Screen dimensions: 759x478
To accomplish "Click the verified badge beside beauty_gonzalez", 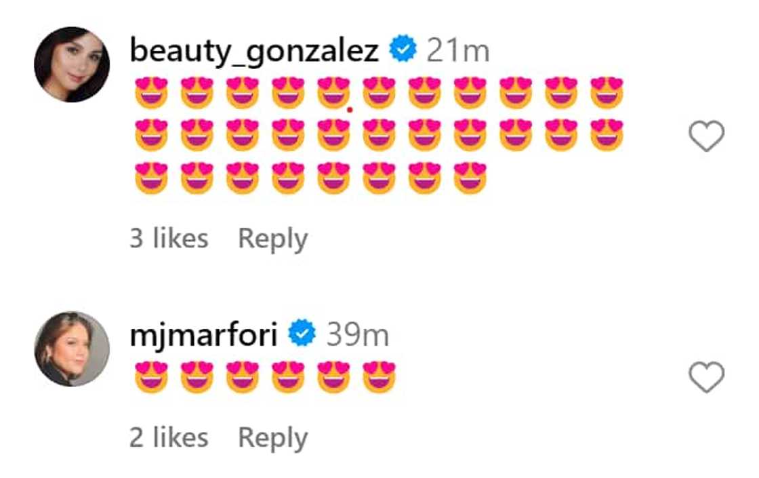I will (x=403, y=50).
